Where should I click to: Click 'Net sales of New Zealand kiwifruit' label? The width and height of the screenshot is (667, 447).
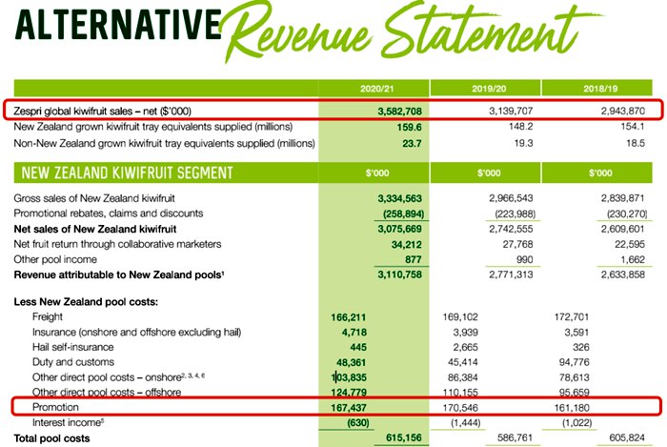(95, 229)
